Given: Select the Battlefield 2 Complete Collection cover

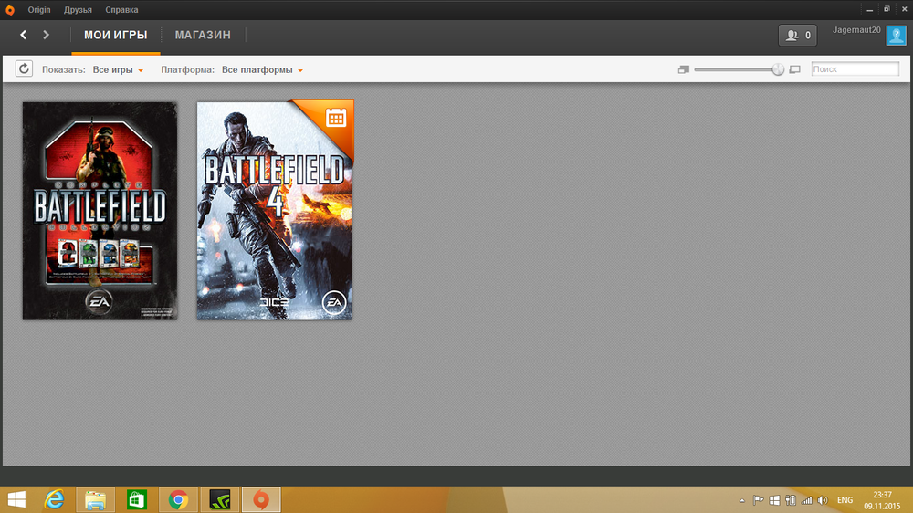Looking at the screenshot, I should tap(100, 211).
